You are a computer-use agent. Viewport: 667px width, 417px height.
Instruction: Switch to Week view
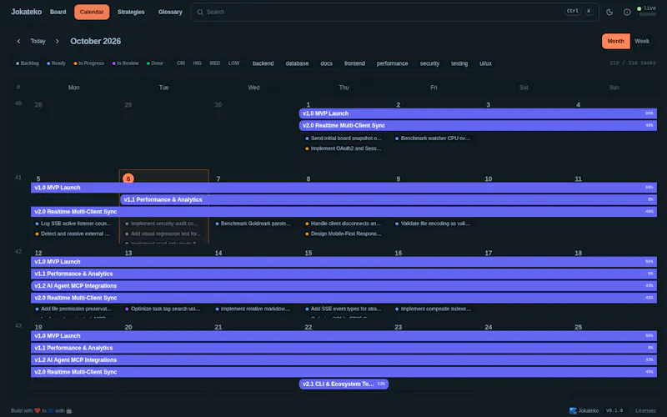(642, 41)
